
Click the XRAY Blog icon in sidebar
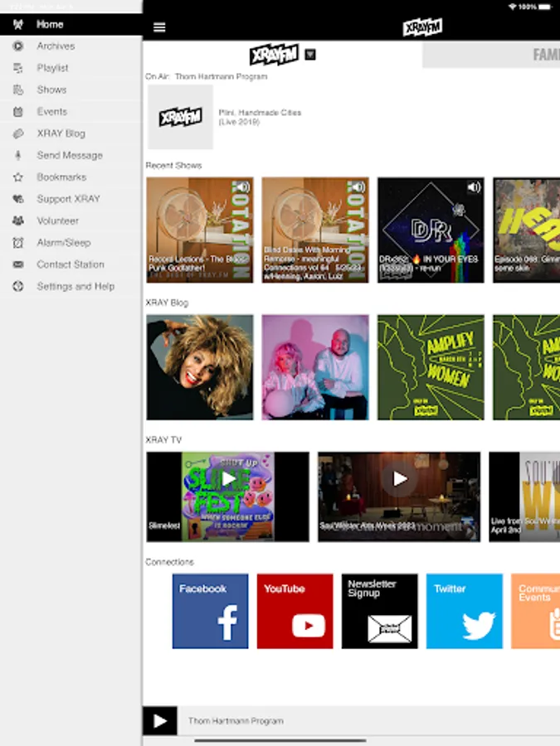click(18, 133)
